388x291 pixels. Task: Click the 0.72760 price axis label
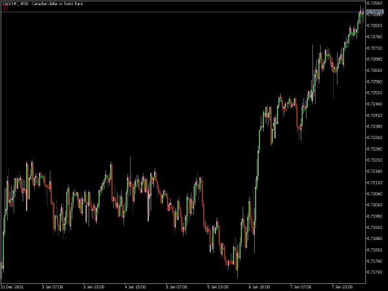pos(374,37)
